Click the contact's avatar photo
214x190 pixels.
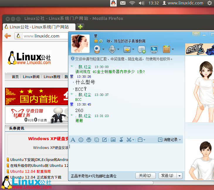tap(80, 43)
